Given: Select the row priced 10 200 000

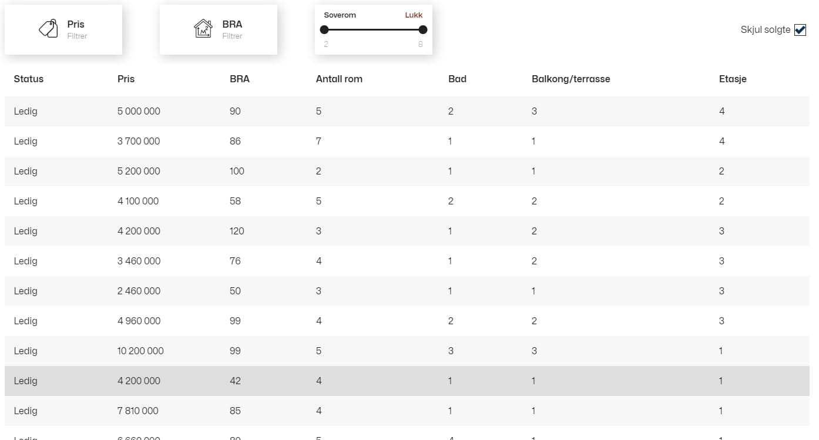Looking at the screenshot, I should [407, 351].
